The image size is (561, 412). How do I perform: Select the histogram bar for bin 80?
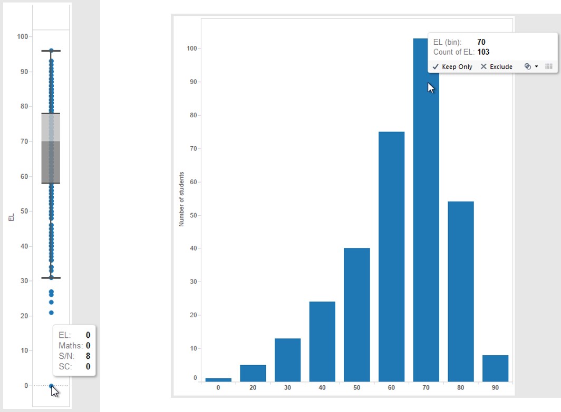pos(460,291)
